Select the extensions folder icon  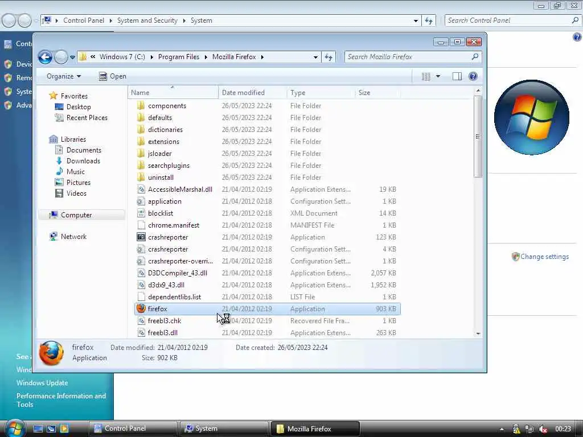(141, 141)
